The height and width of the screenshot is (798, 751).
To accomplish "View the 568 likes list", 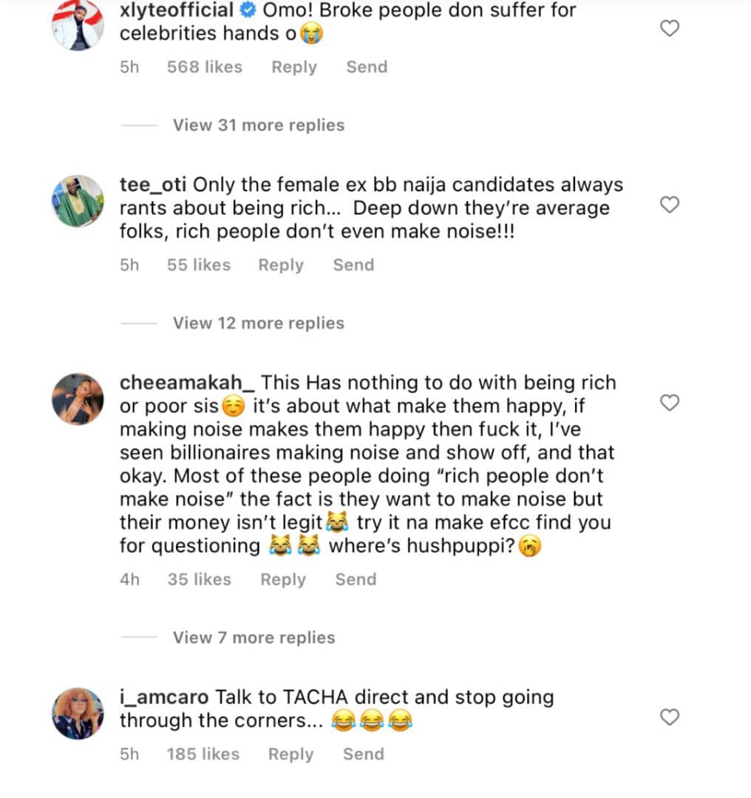I will (204, 67).
